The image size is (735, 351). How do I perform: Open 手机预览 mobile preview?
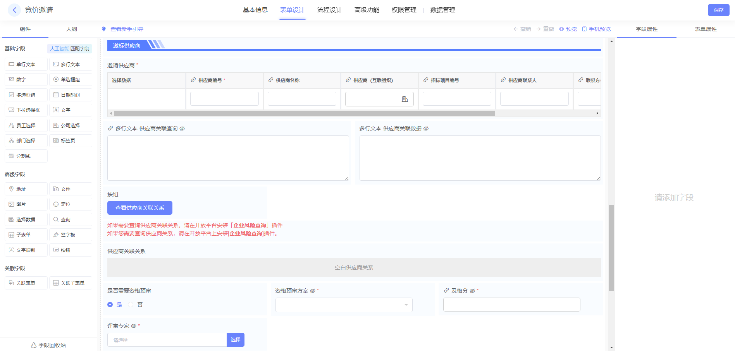coord(596,29)
